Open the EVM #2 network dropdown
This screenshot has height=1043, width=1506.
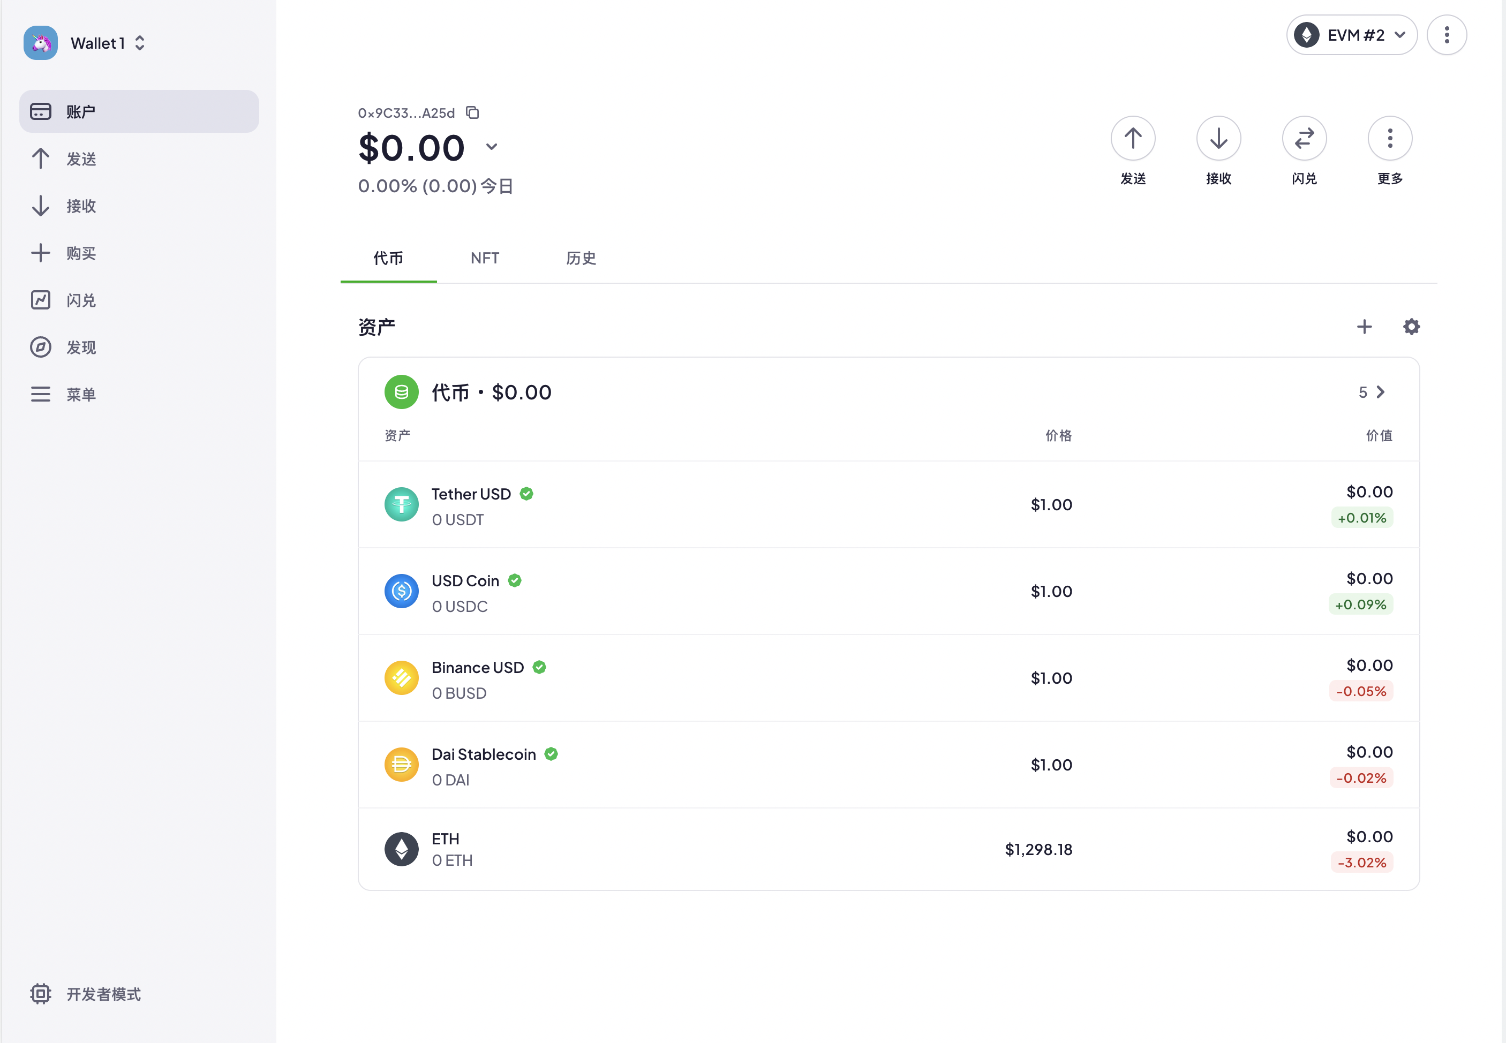1351,35
